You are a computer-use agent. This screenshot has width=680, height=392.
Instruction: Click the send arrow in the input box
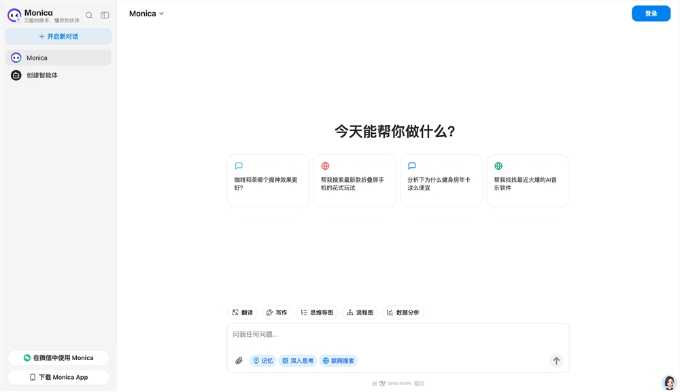pos(556,361)
